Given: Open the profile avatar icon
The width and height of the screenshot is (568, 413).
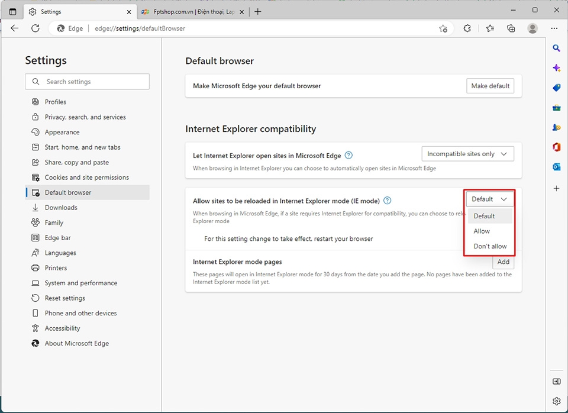Looking at the screenshot, I should point(532,28).
